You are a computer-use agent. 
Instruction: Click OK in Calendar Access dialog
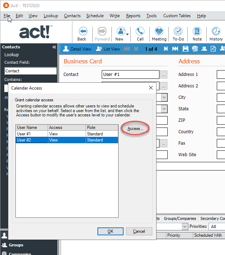[x=110, y=231]
